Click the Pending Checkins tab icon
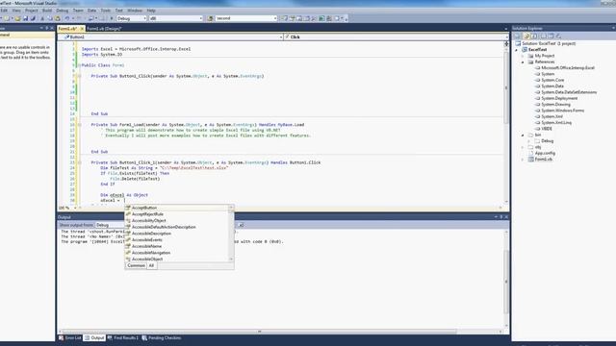Viewport: 616px width, 346px height. click(144, 337)
